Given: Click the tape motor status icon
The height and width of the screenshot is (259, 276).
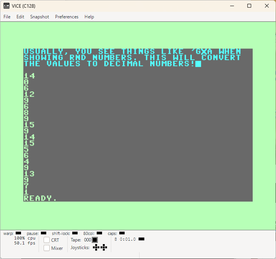Looking at the screenshot, I should pos(95,240).
